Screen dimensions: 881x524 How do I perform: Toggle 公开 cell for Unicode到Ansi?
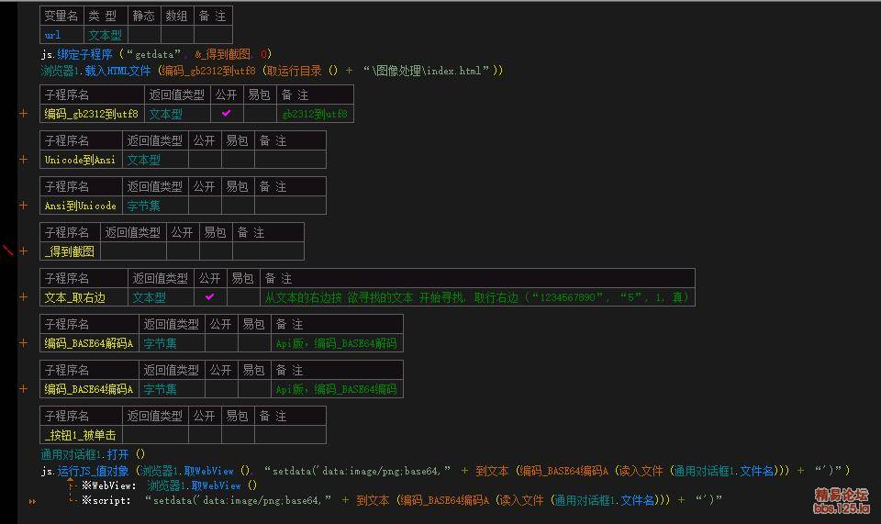205,160
